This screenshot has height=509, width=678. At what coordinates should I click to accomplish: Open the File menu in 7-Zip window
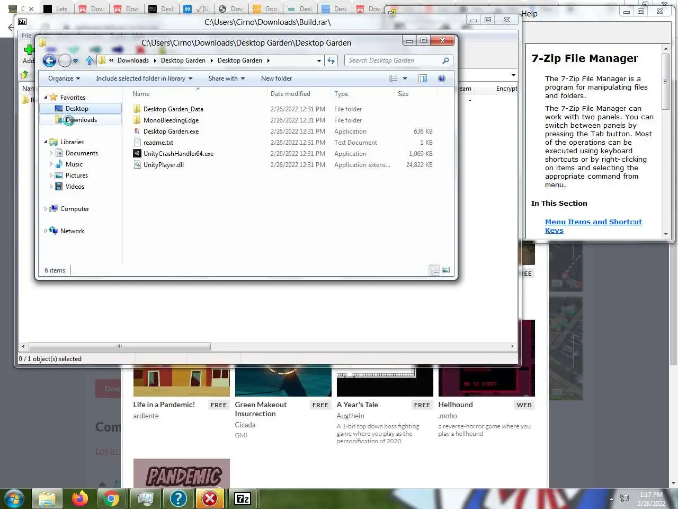(26, 35)
